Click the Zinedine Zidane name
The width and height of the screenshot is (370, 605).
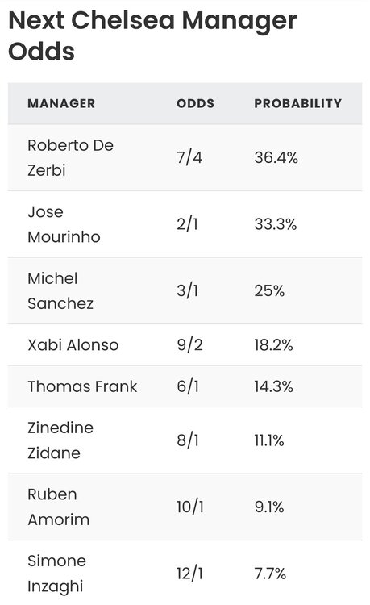click(x=60, y=440)
